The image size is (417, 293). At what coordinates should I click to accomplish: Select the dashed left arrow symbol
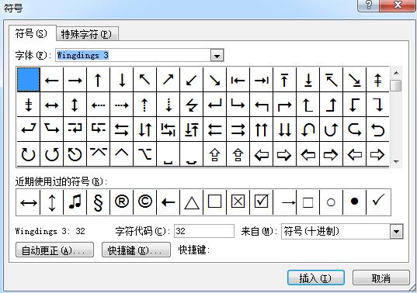[x=98, y=105]
